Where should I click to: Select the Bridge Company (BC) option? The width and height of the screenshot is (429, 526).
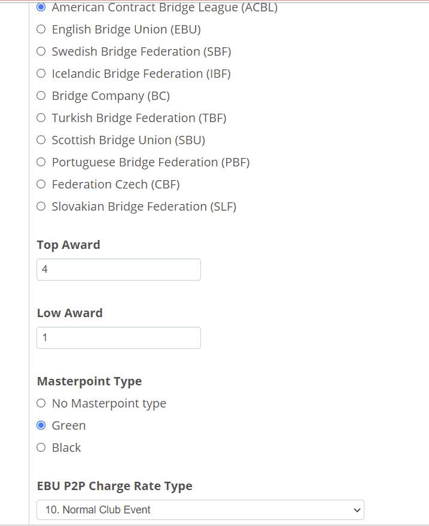point(41,96)
